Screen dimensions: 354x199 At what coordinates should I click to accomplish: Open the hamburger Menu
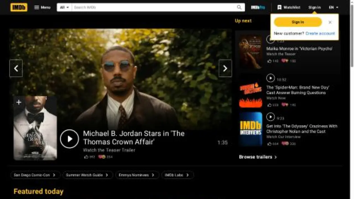tap(42, 7)
